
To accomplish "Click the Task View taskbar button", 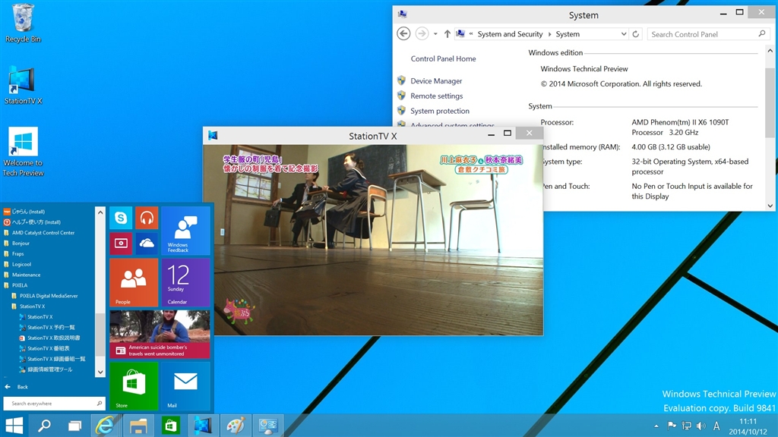I will pos(74,426).
